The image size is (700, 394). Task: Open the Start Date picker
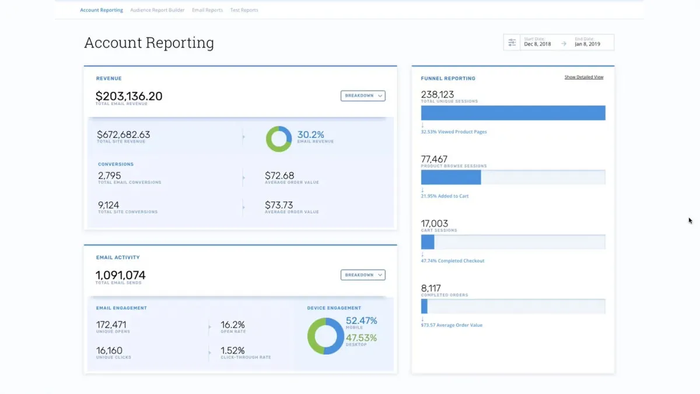pyautogui.click(x=537, y=42)
